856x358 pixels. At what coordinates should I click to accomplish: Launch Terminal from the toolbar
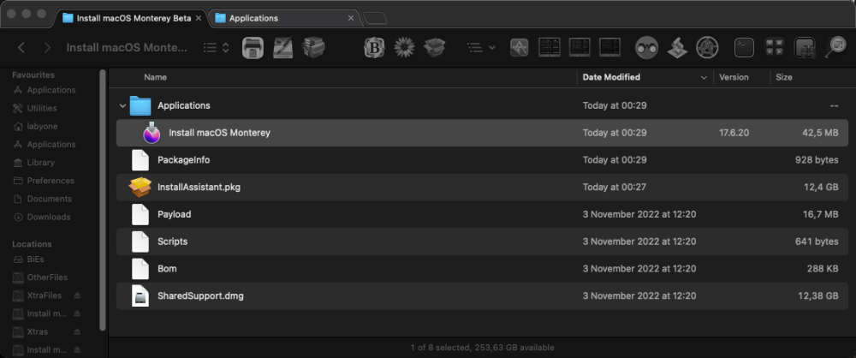click(x=744, y=48)
